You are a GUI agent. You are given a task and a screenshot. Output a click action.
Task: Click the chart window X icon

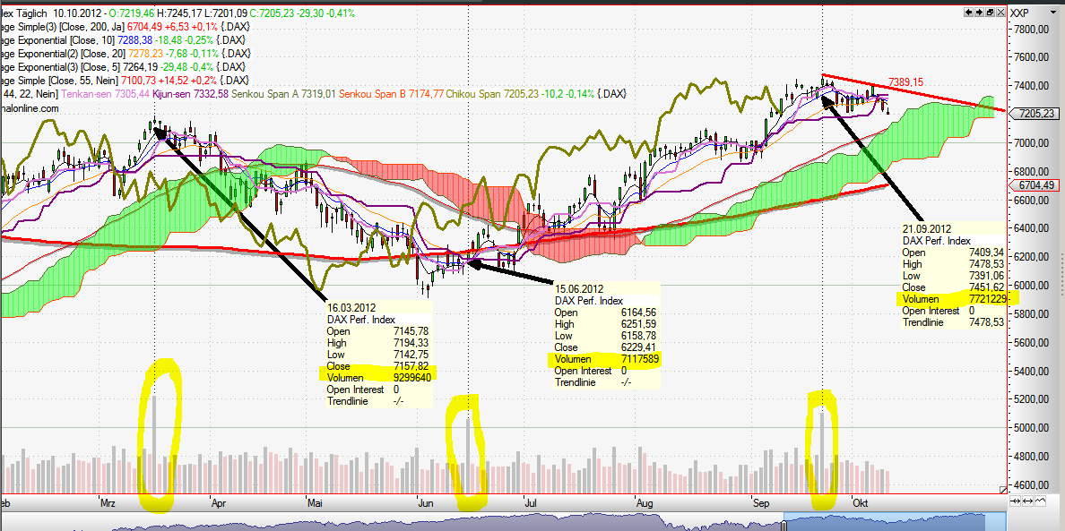click(999, 12)
